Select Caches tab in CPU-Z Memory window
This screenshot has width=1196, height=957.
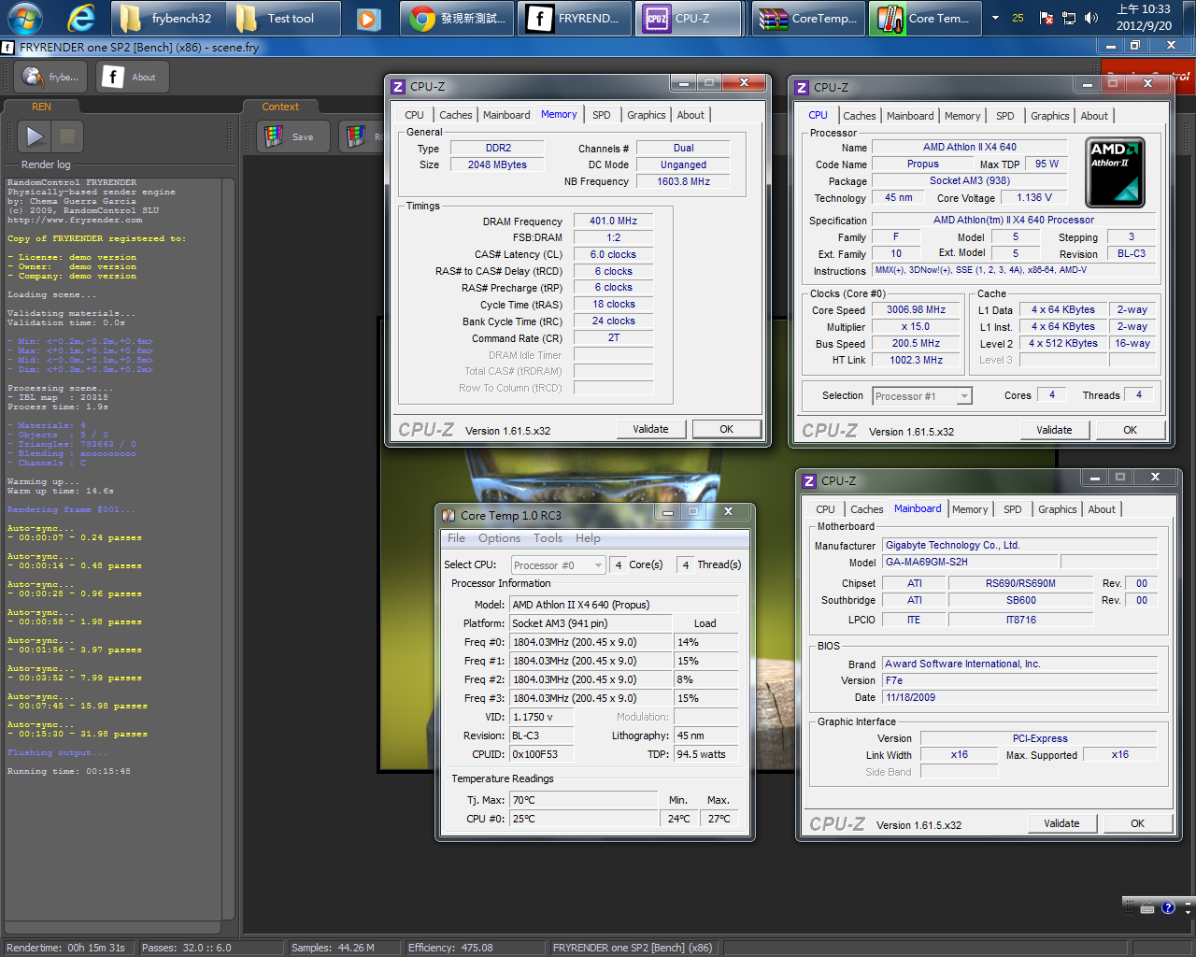tap(455, 115)
